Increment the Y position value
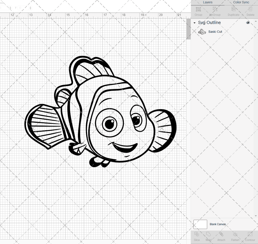Image resolution: width=258 pixels, height=244 pixels. pyautogui.click(x=30, y=6)
